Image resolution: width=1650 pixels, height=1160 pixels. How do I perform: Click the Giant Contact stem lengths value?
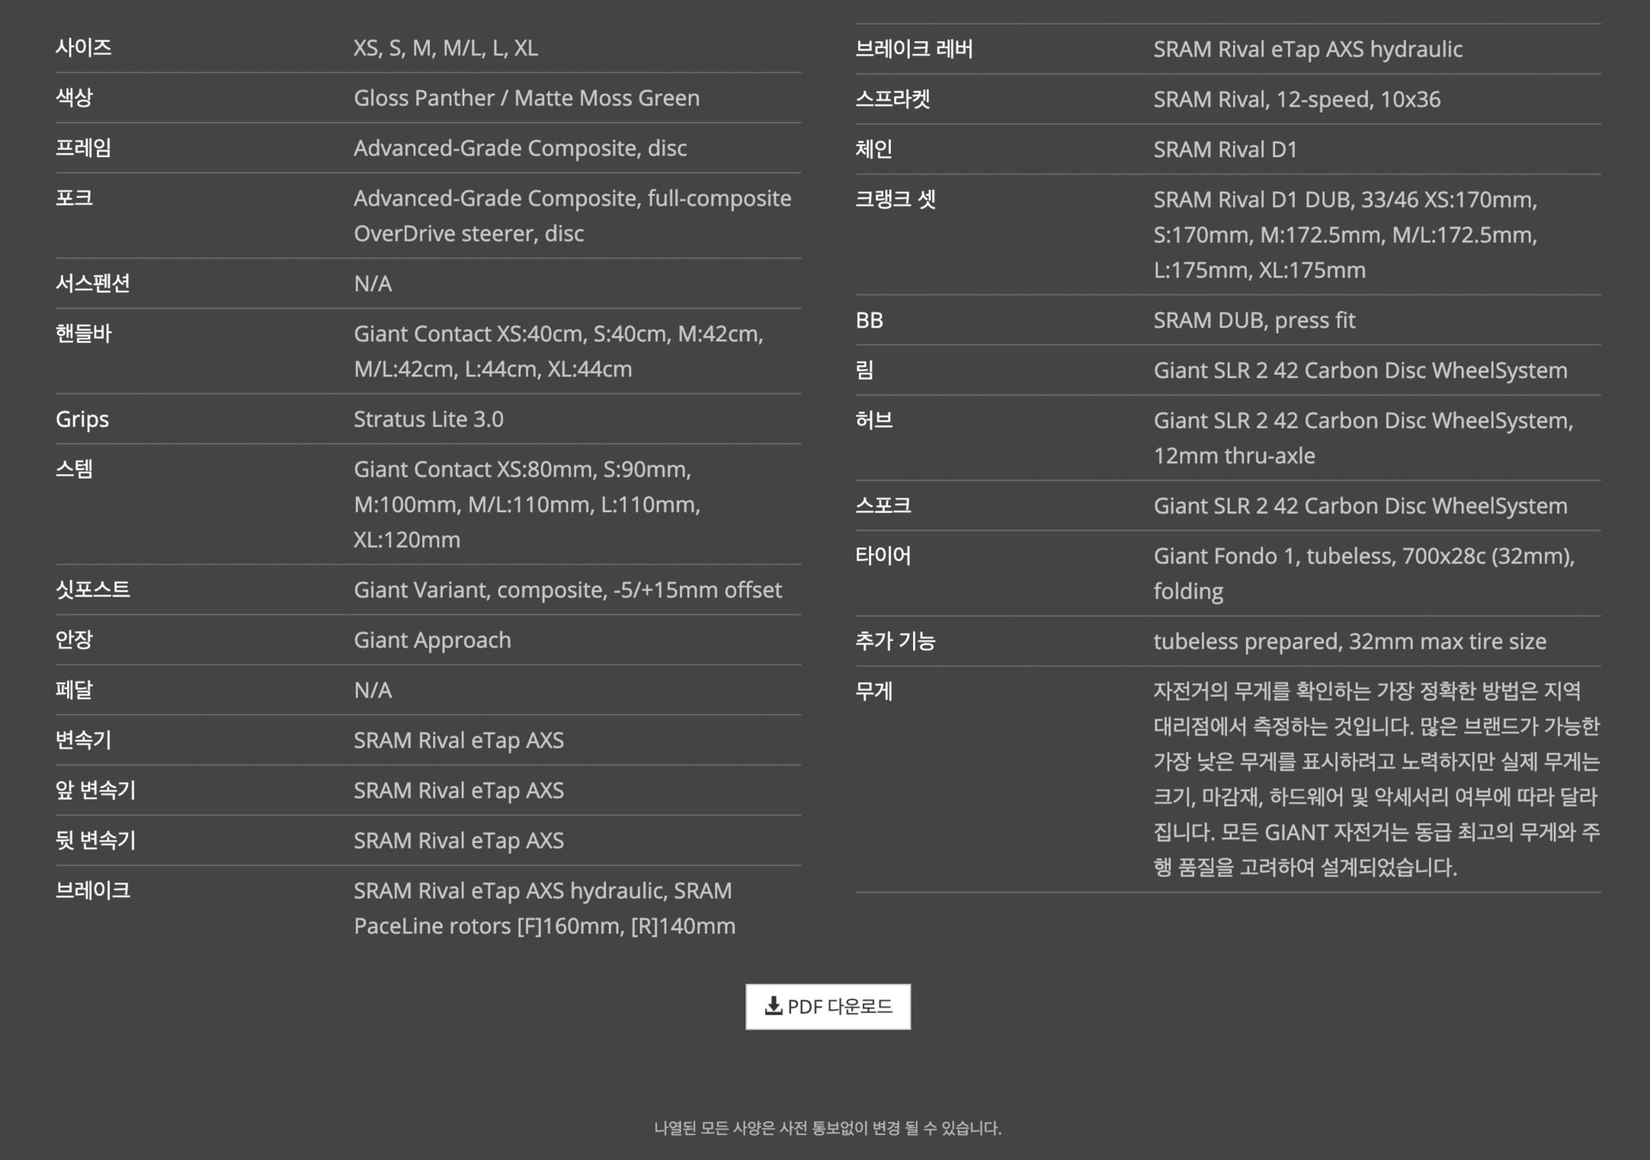[527, 504]
